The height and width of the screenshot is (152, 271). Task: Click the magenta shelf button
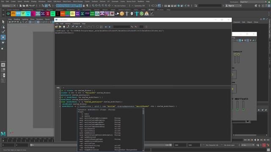[33, 14]
